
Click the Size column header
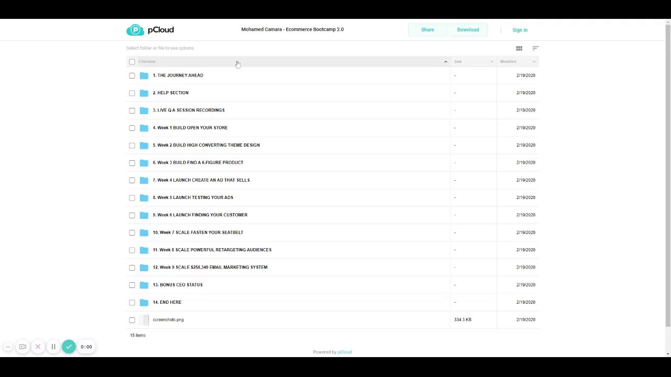pyautogui.click(x=458, y=62)
